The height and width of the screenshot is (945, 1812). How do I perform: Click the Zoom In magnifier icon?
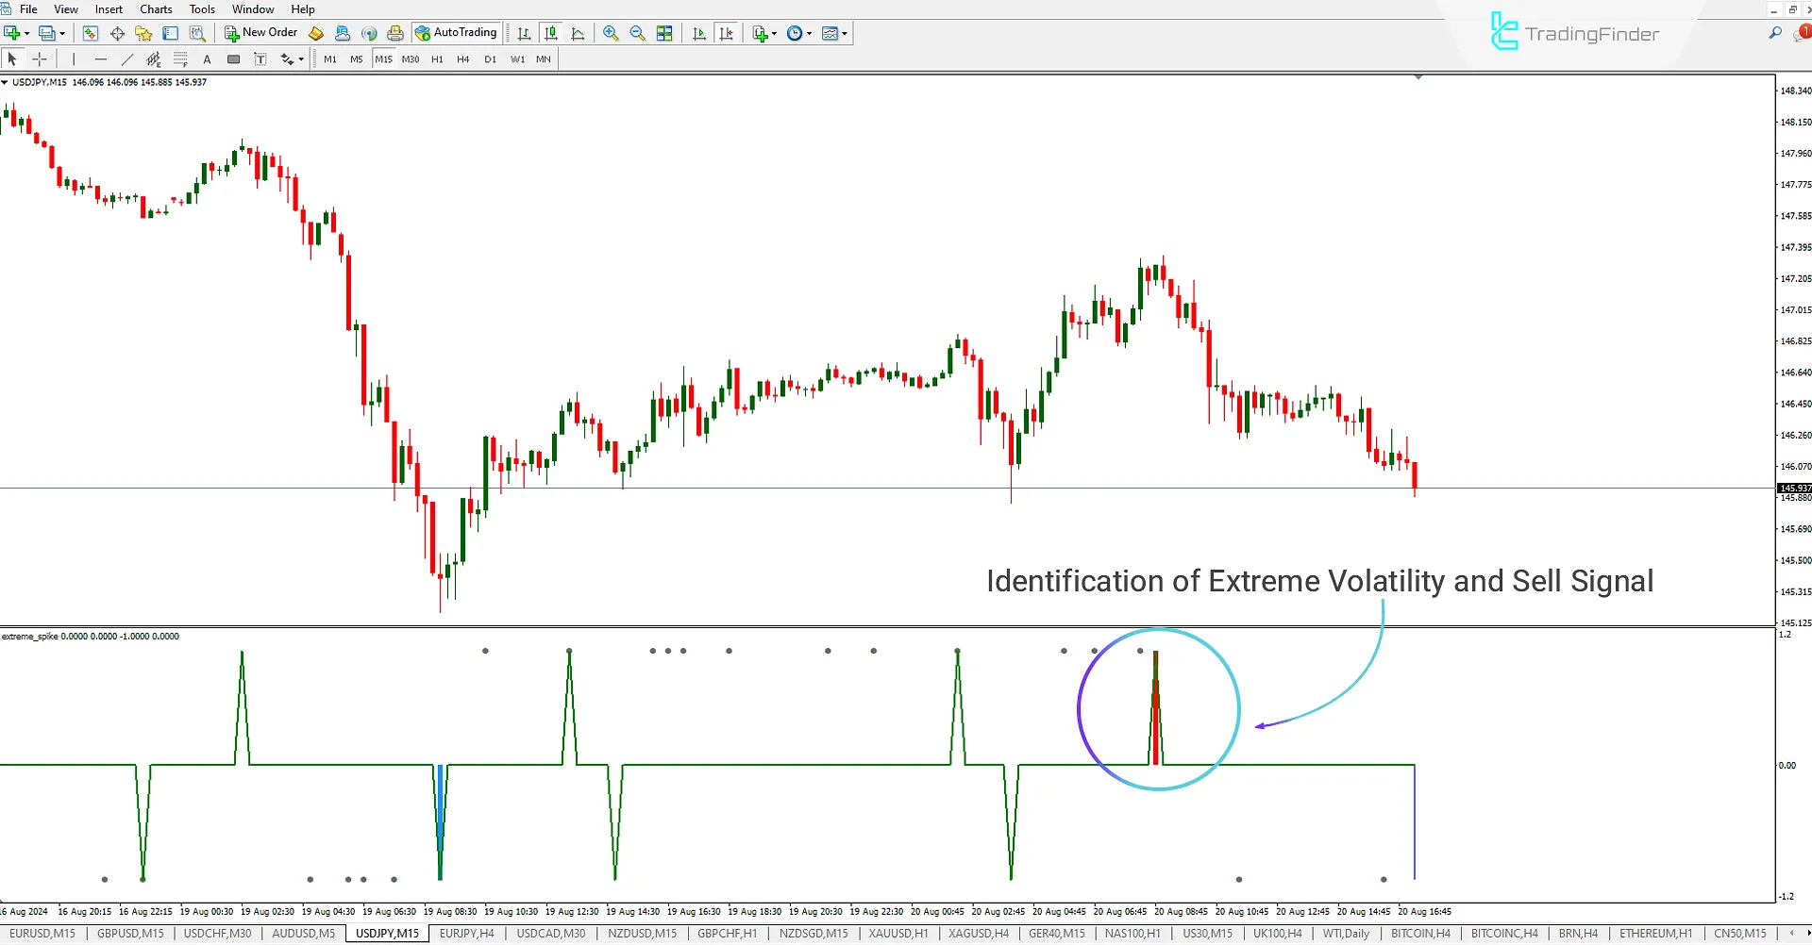(x=611, y=33)
